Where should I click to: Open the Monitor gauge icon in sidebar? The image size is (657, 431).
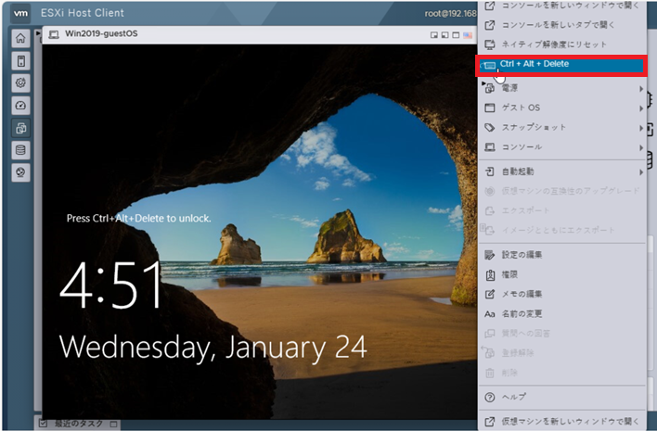pos(20,105)
